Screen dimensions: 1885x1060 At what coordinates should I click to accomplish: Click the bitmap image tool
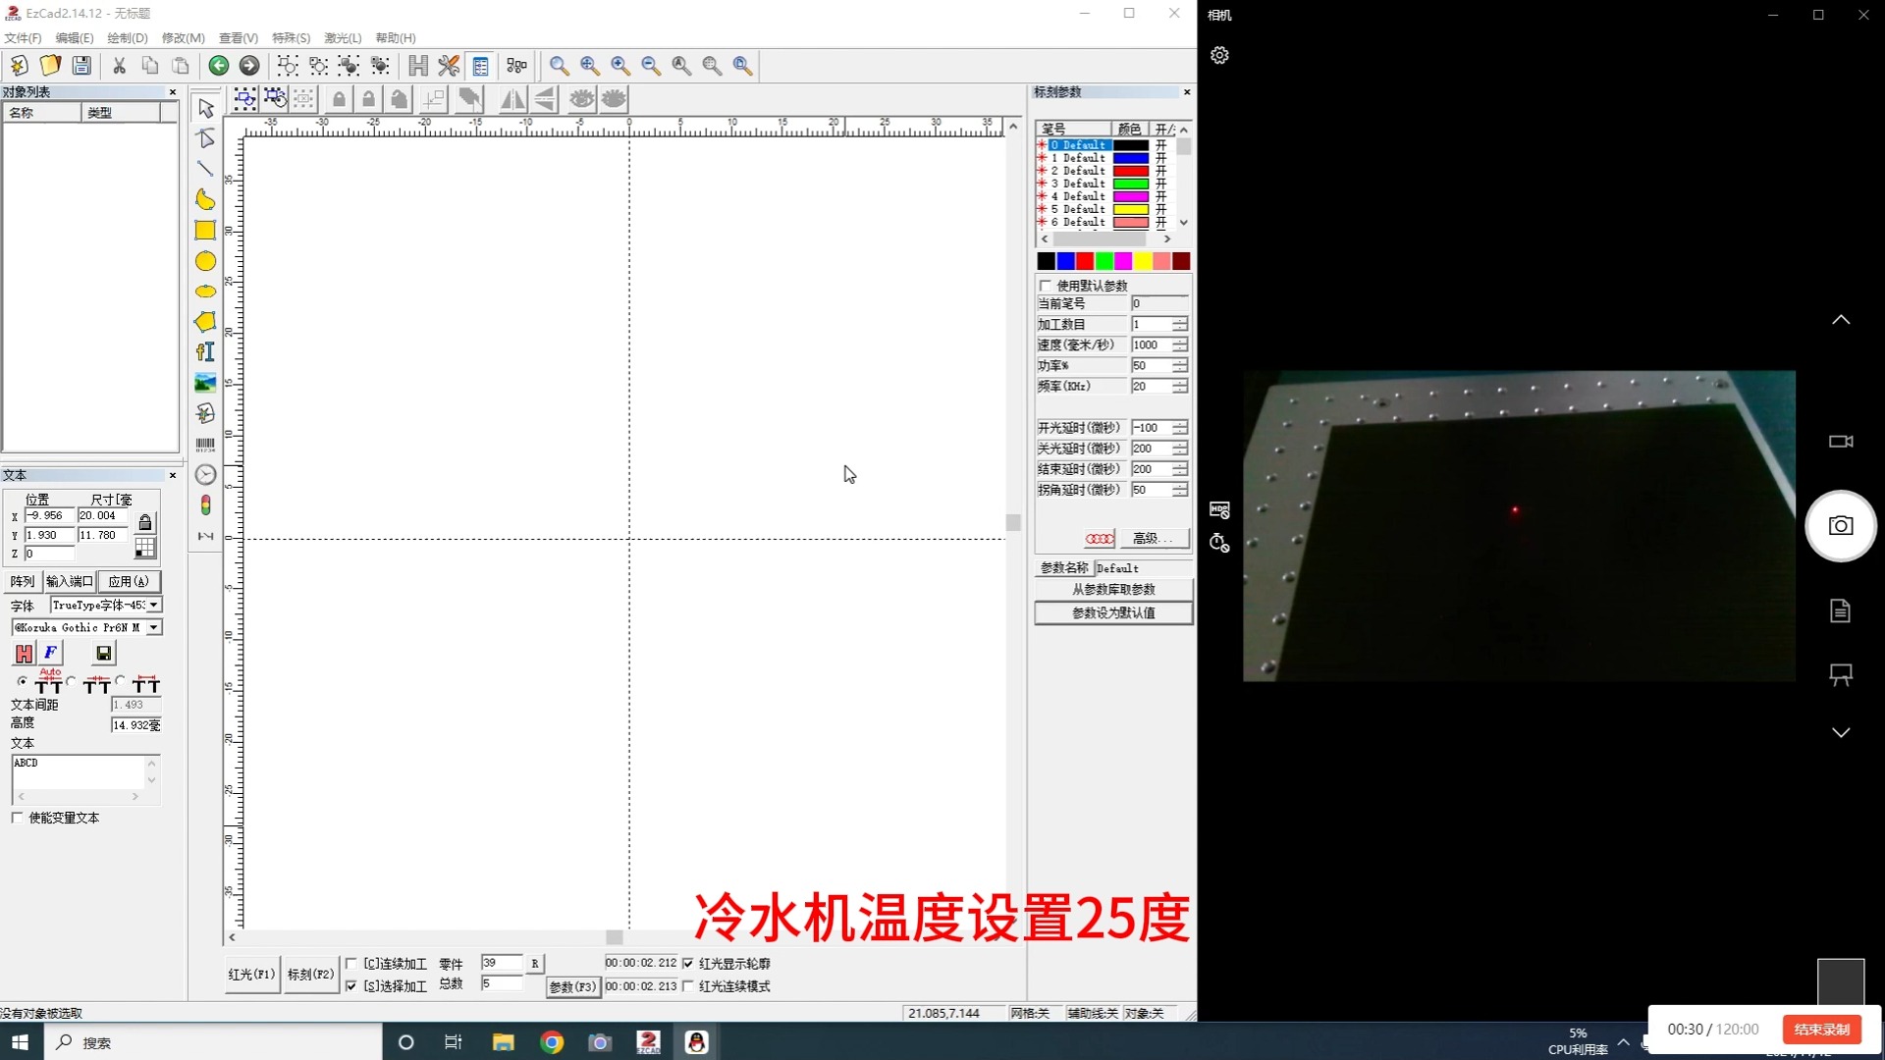point(205,383)
